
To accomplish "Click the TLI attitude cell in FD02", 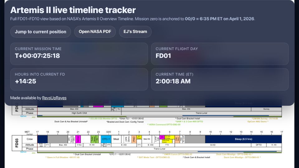I will (x=119, y=109).
